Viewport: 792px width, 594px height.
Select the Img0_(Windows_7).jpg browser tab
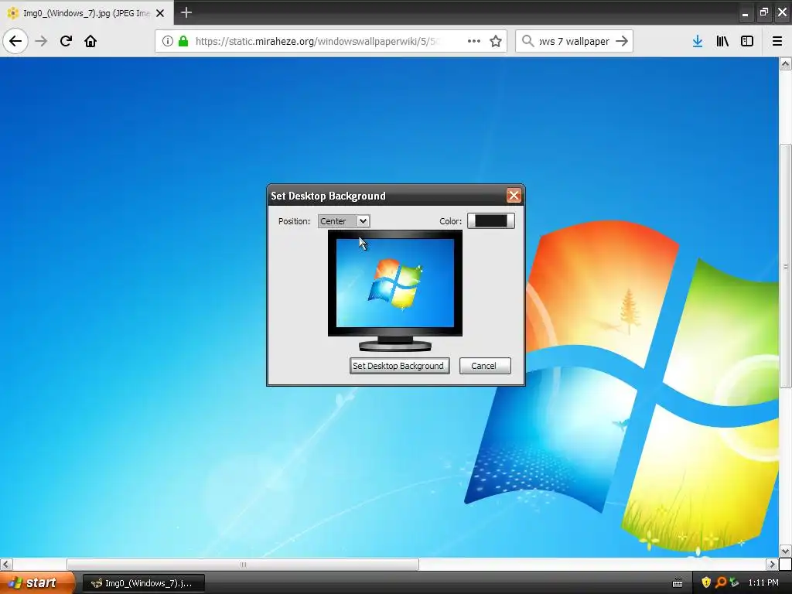(87, 12)
